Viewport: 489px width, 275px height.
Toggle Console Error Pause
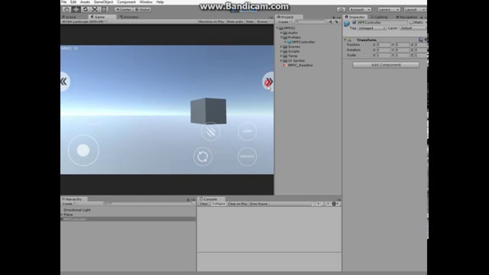tap(259, 204)
